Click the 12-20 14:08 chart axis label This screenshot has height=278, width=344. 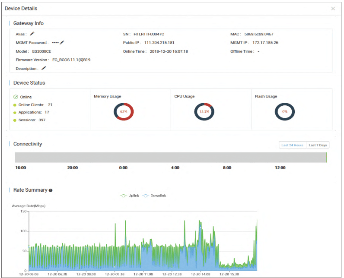point(201,274)
